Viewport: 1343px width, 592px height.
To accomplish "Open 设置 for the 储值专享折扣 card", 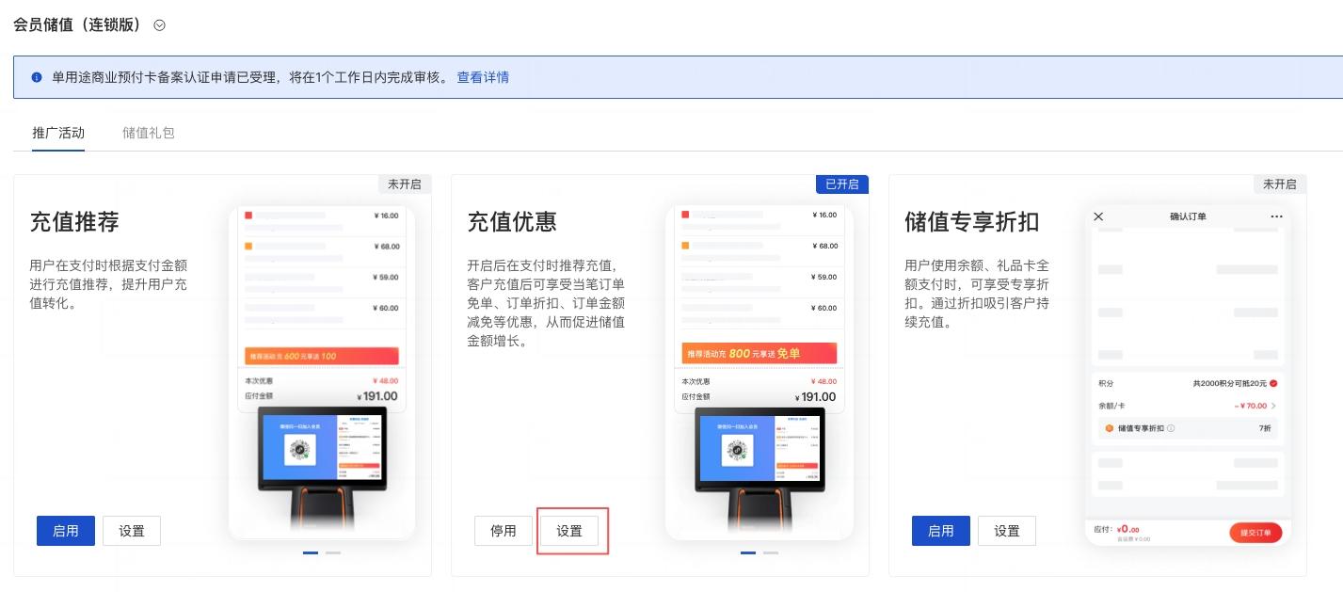I will [1007, 531].
